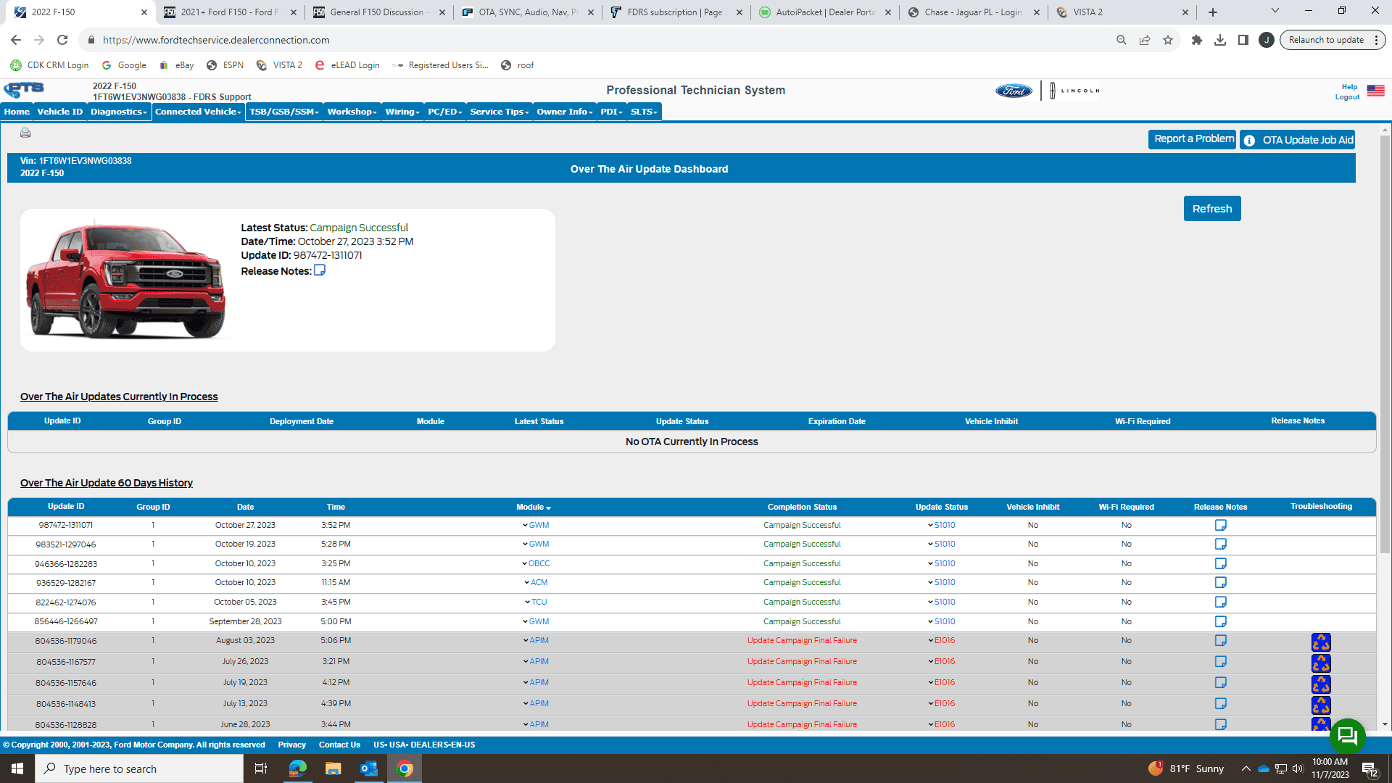1392x783 pixels.
Task: Click the printer icon below the Home menu
Action: point(25,133)
